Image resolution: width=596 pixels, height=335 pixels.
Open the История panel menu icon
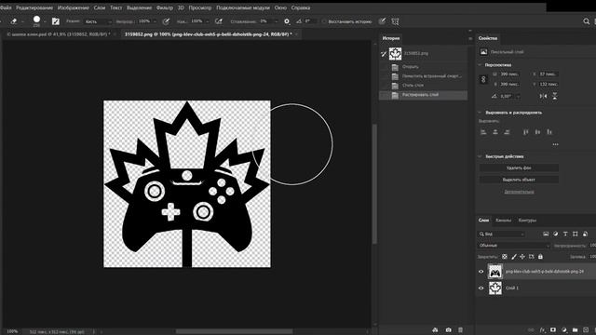click(470, 38)
